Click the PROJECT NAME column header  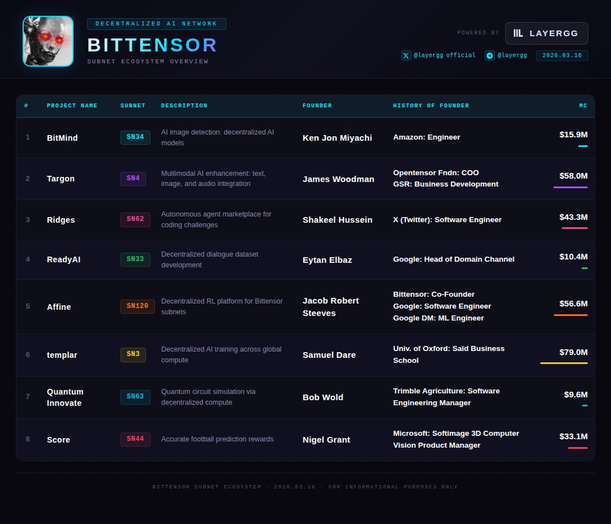(72, 106)
